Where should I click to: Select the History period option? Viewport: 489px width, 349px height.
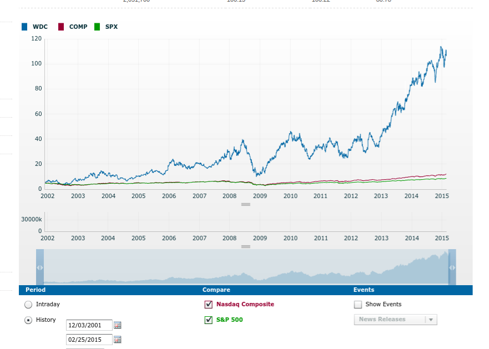29,320
